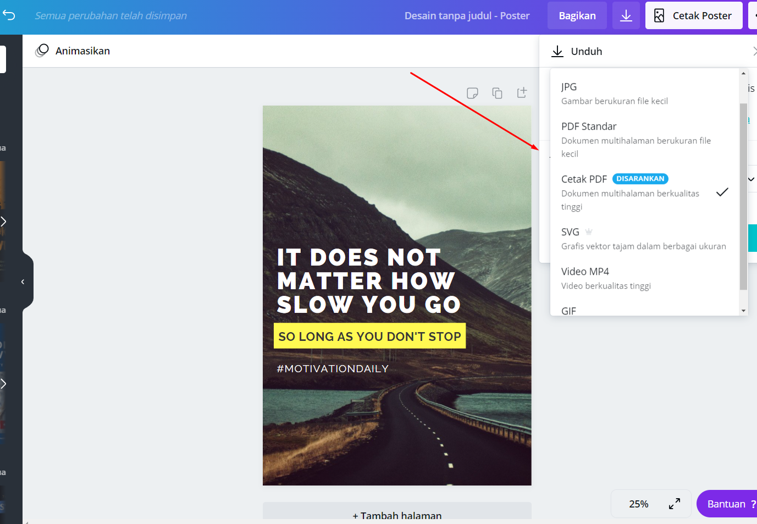Enter fullscreen with the expand arrows icon
757x524 pixels.
coord(675,504)
